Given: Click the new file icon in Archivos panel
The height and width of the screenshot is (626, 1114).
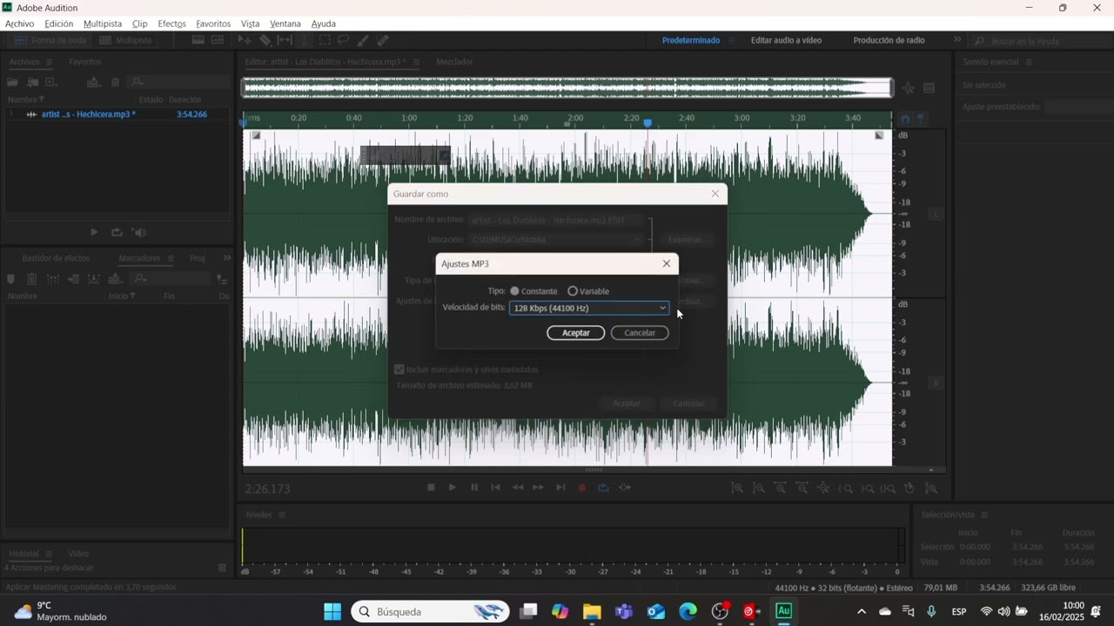Looking at the screenshot, I should (x=51, y=82).
